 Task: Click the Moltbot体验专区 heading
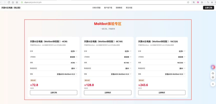point(108,24)
